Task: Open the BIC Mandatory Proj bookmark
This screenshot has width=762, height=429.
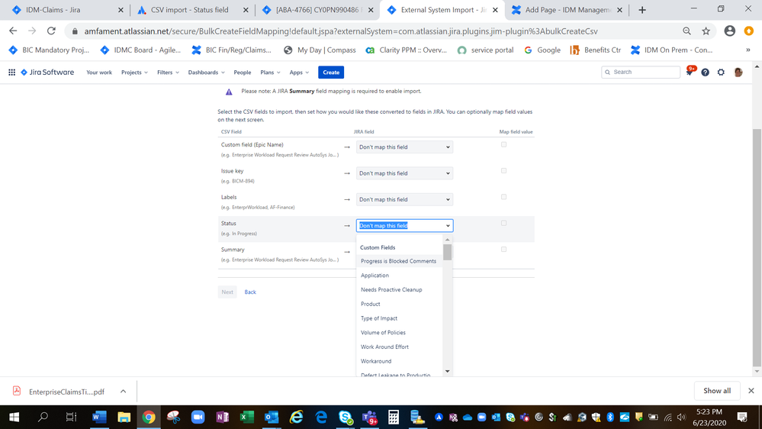Action: coord(50,50)
